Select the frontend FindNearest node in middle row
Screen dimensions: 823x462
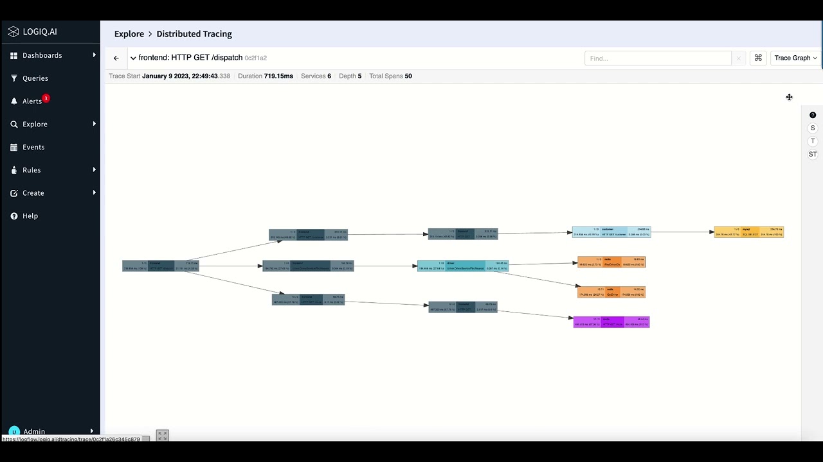click(309, 266)
